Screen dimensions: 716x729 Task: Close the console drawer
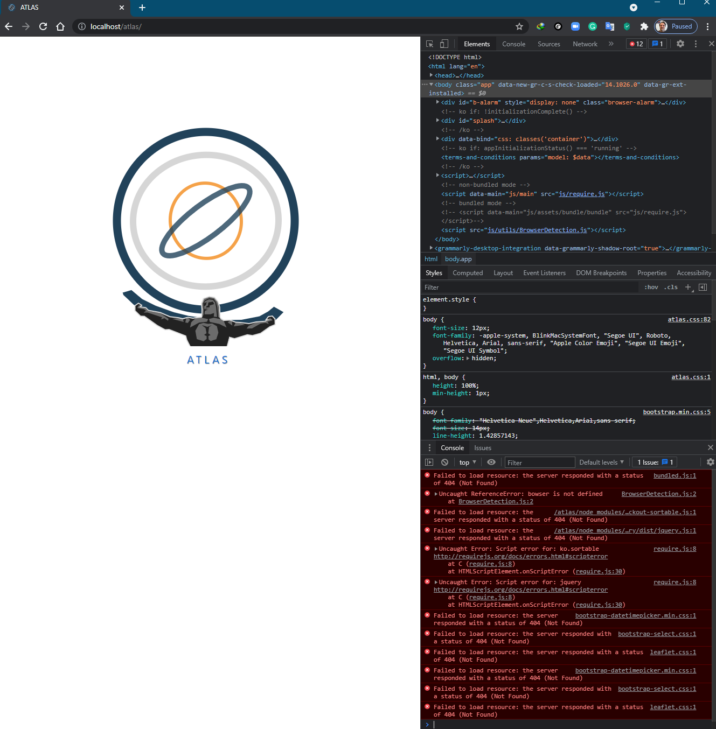click(711, 448)
